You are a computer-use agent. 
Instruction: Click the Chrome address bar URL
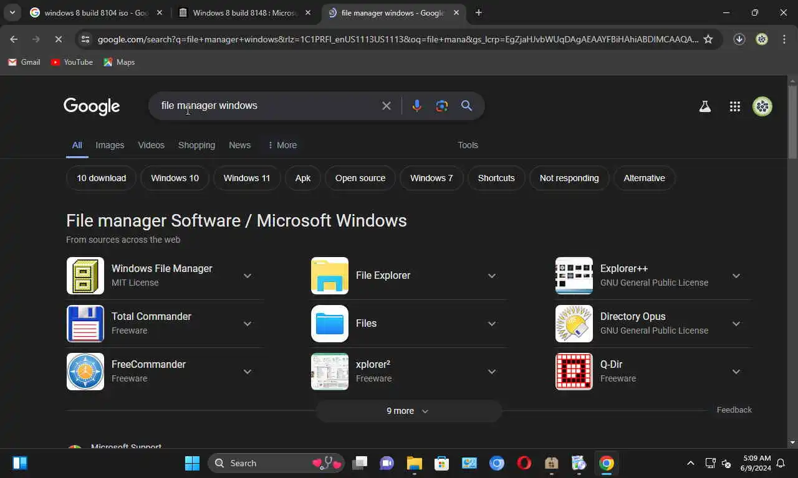(398, 39)
